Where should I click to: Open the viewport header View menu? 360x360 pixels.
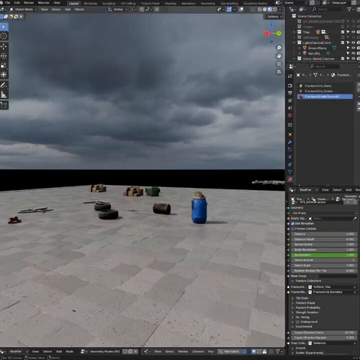[45, 9]
